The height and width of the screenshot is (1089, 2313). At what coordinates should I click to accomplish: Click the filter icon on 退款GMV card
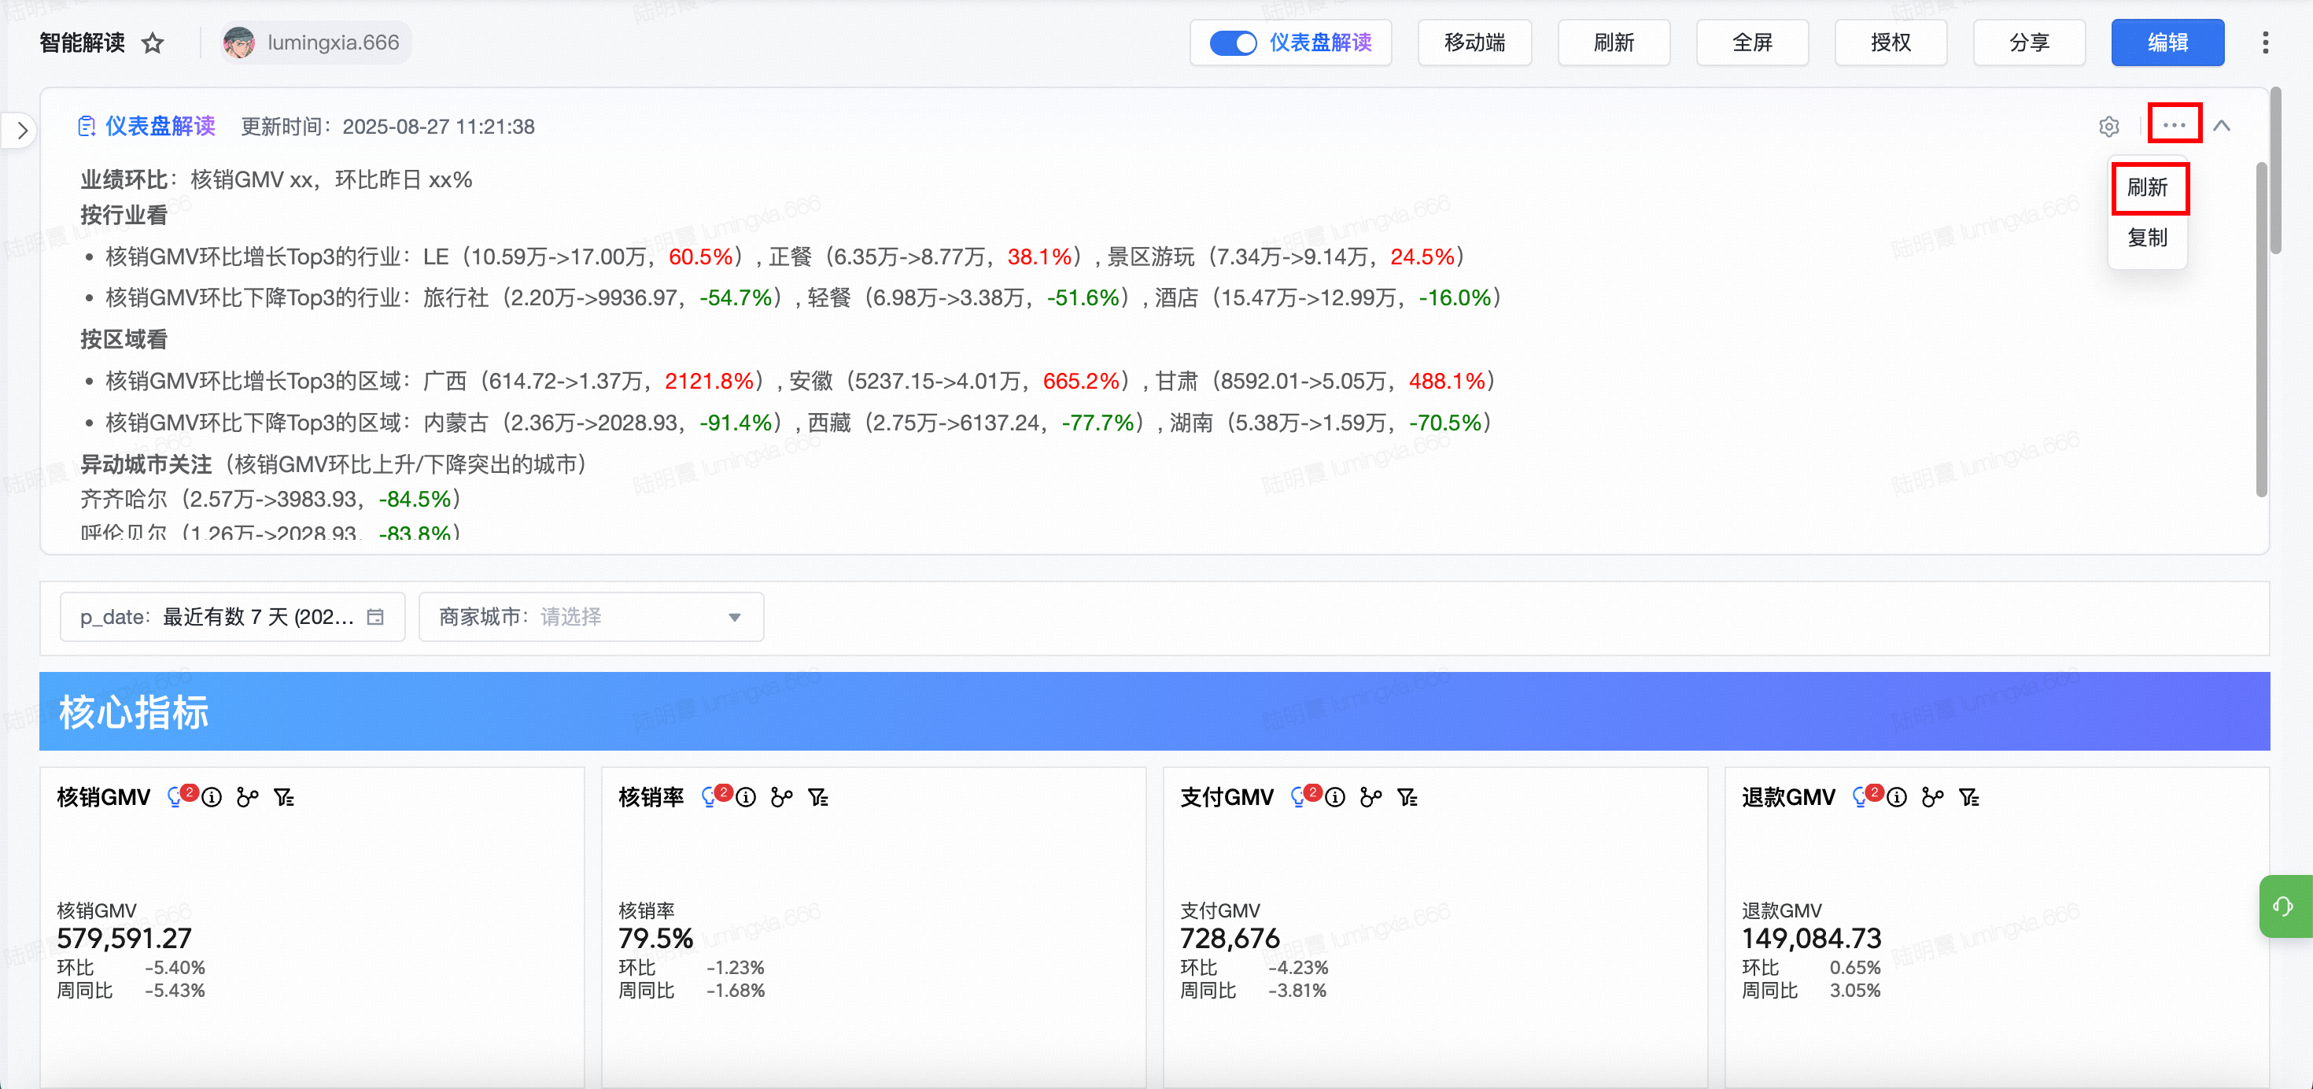[1968, 797]
